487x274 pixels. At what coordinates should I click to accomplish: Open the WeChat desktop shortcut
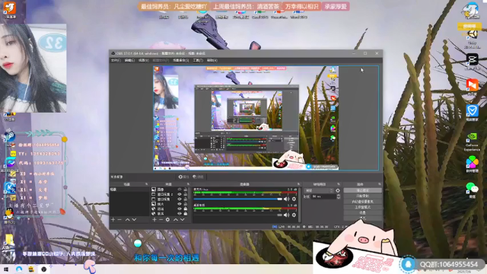(472, 190)
